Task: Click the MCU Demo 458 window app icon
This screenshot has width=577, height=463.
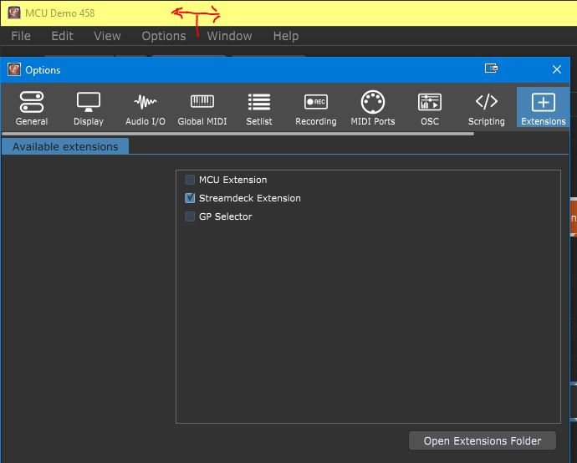Action: [14, 13]
